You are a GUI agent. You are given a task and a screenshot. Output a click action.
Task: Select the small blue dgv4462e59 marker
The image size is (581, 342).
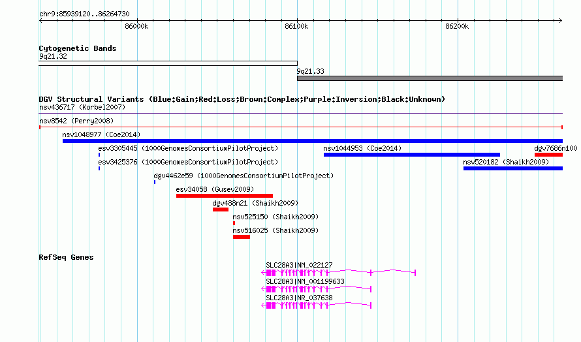point(155,182)
